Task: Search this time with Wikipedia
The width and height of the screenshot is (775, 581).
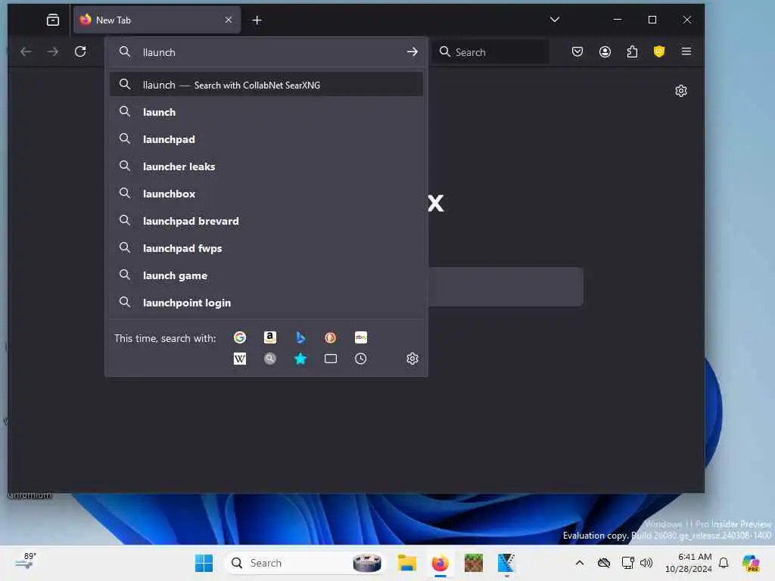Action: pyautogui.click(x=240, y=359)
